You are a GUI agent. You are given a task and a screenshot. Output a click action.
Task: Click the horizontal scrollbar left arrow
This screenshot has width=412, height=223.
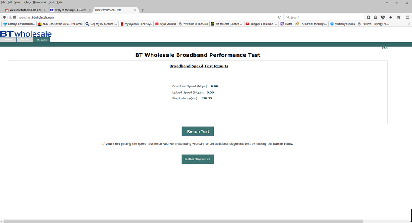tap(2, 221)
